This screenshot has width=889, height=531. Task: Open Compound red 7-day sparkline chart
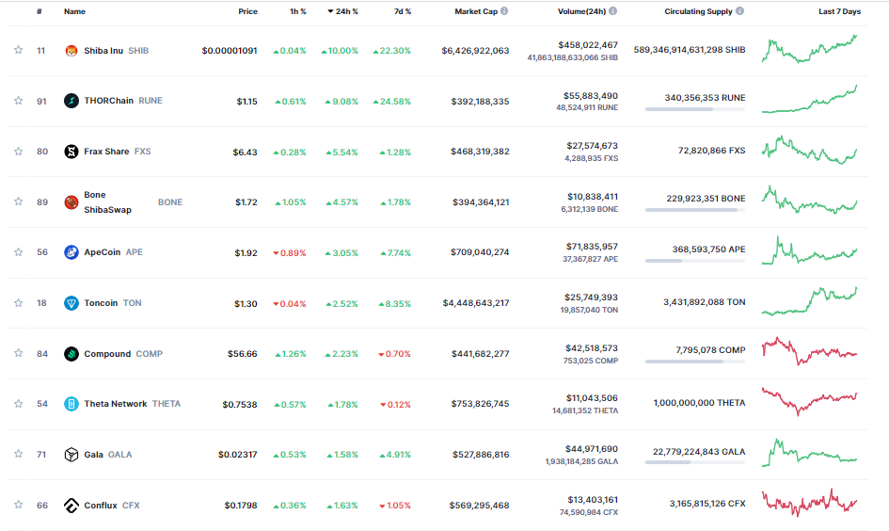click(810, 351)
